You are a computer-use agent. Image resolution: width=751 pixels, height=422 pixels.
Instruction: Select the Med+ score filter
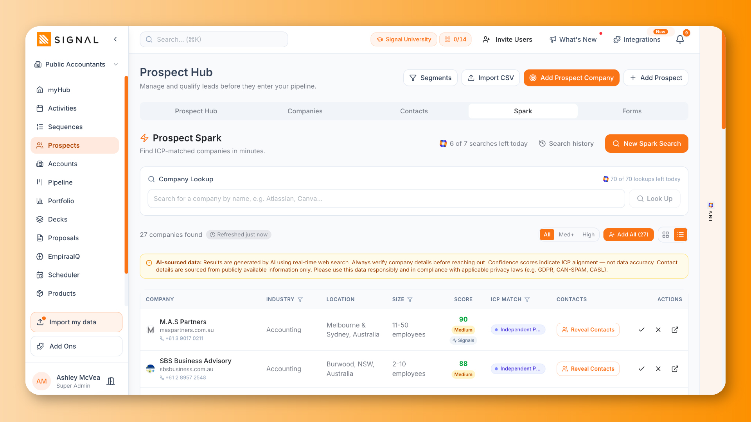[x=566, y=234]
